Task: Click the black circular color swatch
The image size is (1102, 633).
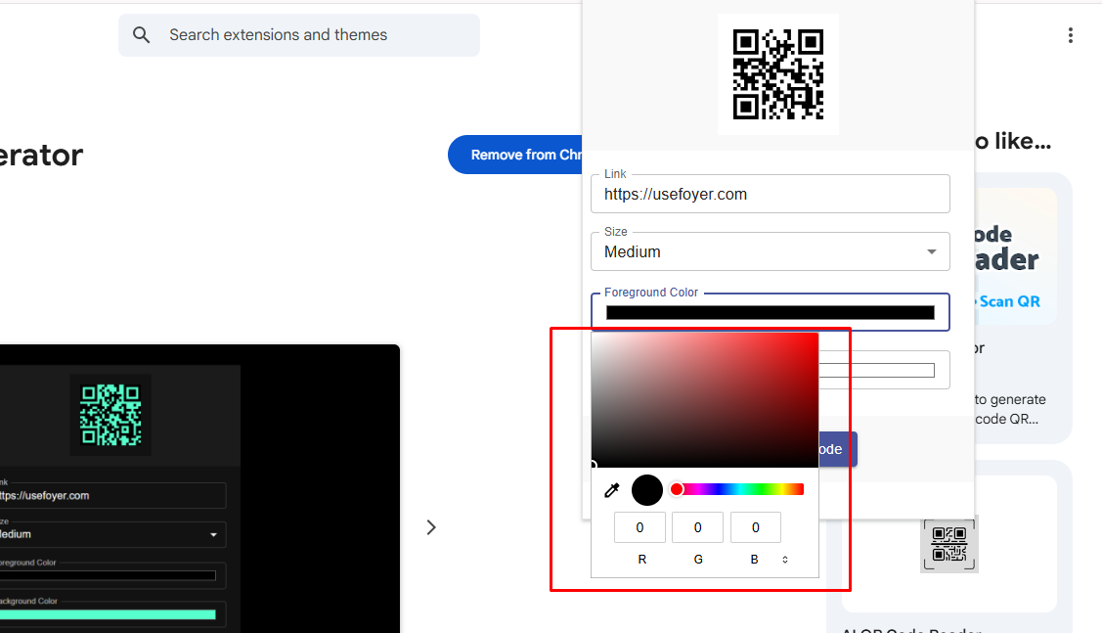Action: (x=646, y=489)
